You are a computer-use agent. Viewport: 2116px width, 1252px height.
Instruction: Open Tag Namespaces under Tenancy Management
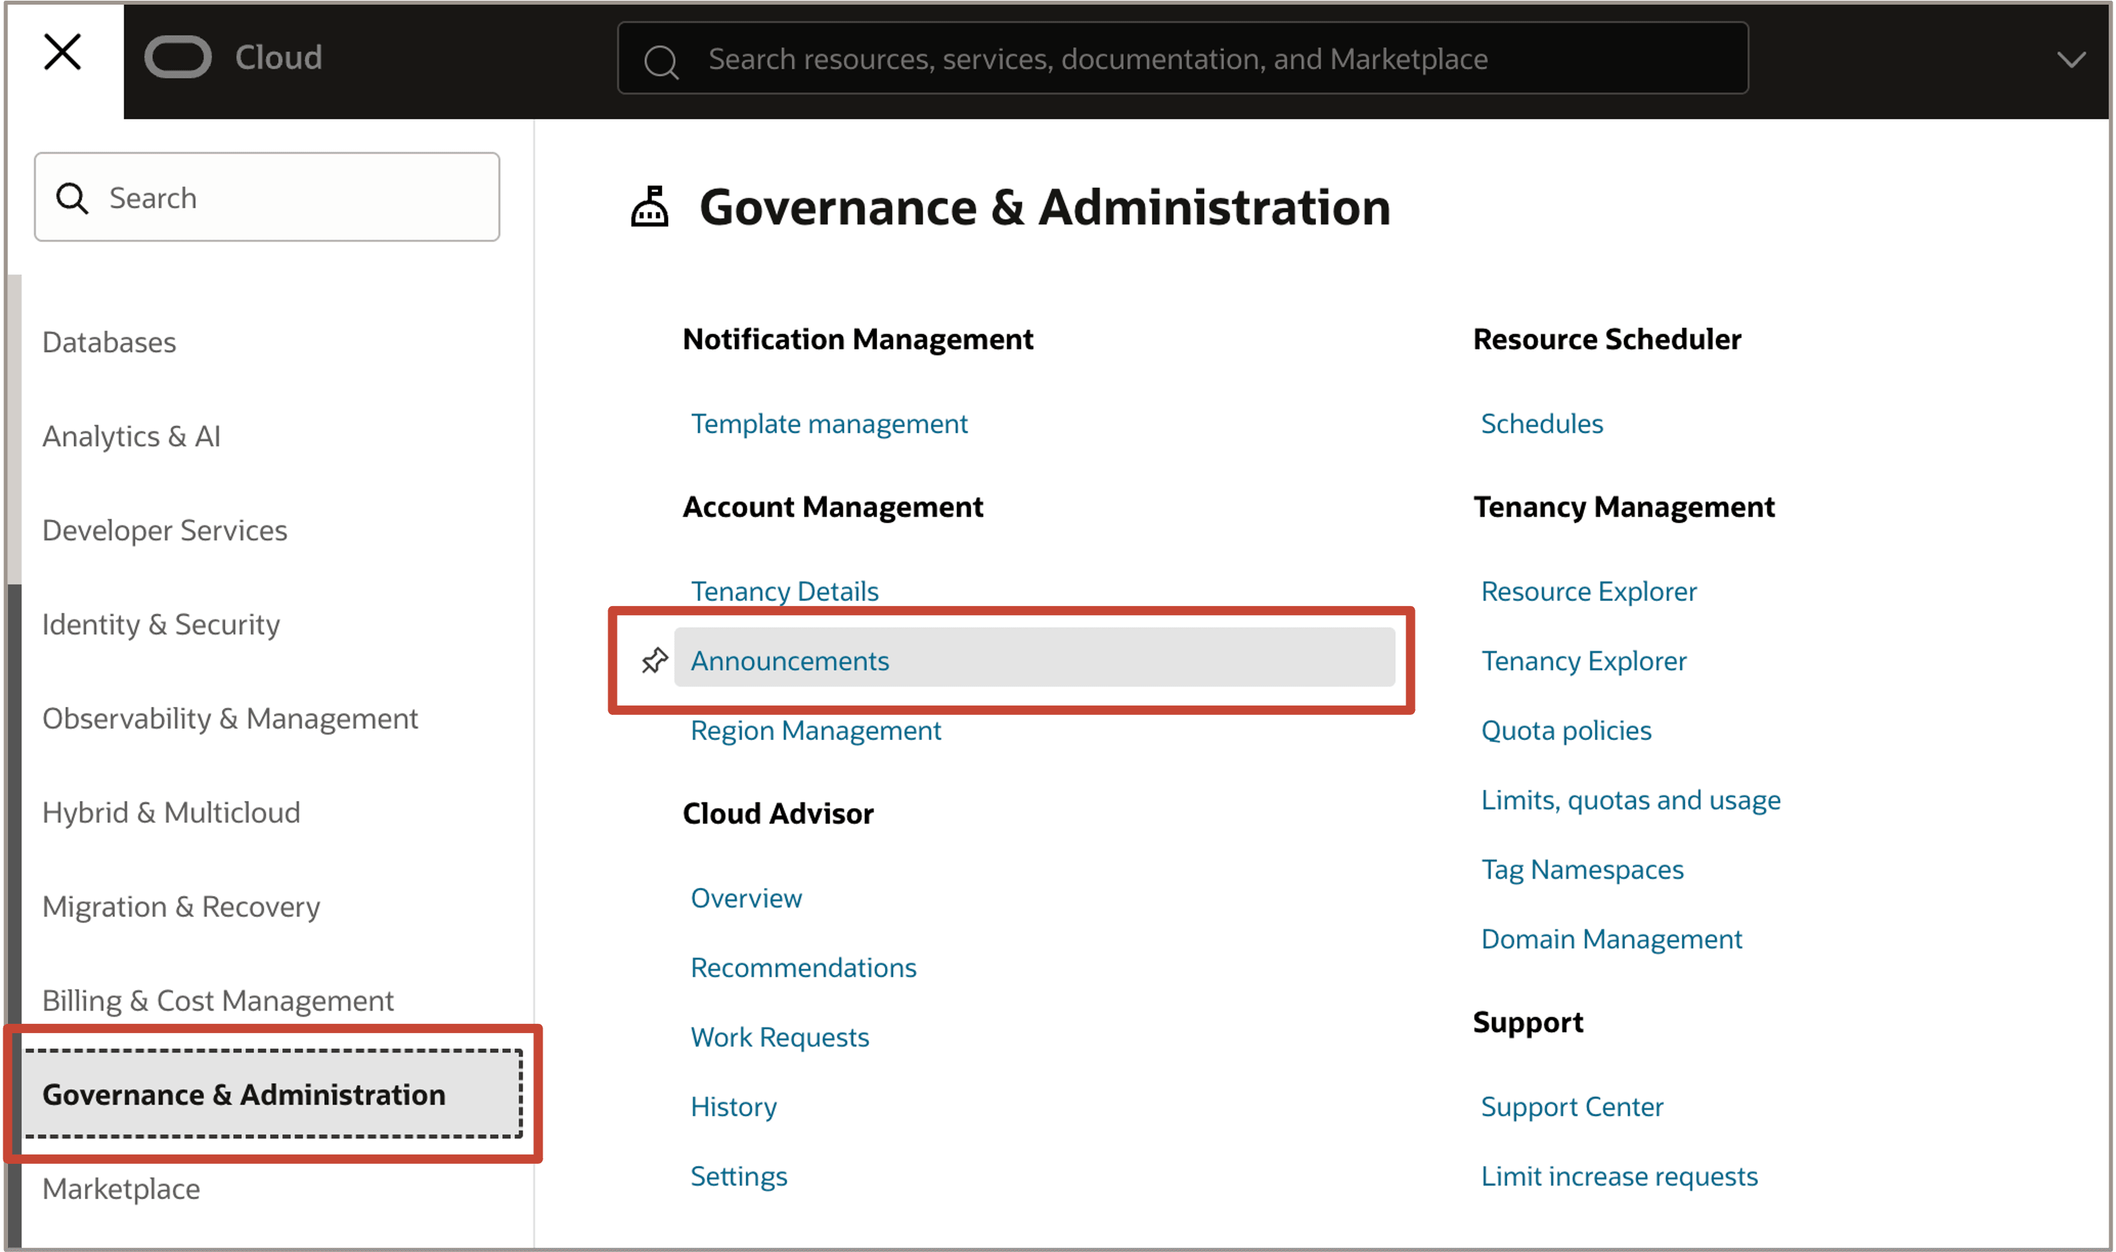(x=1582, y=869)
